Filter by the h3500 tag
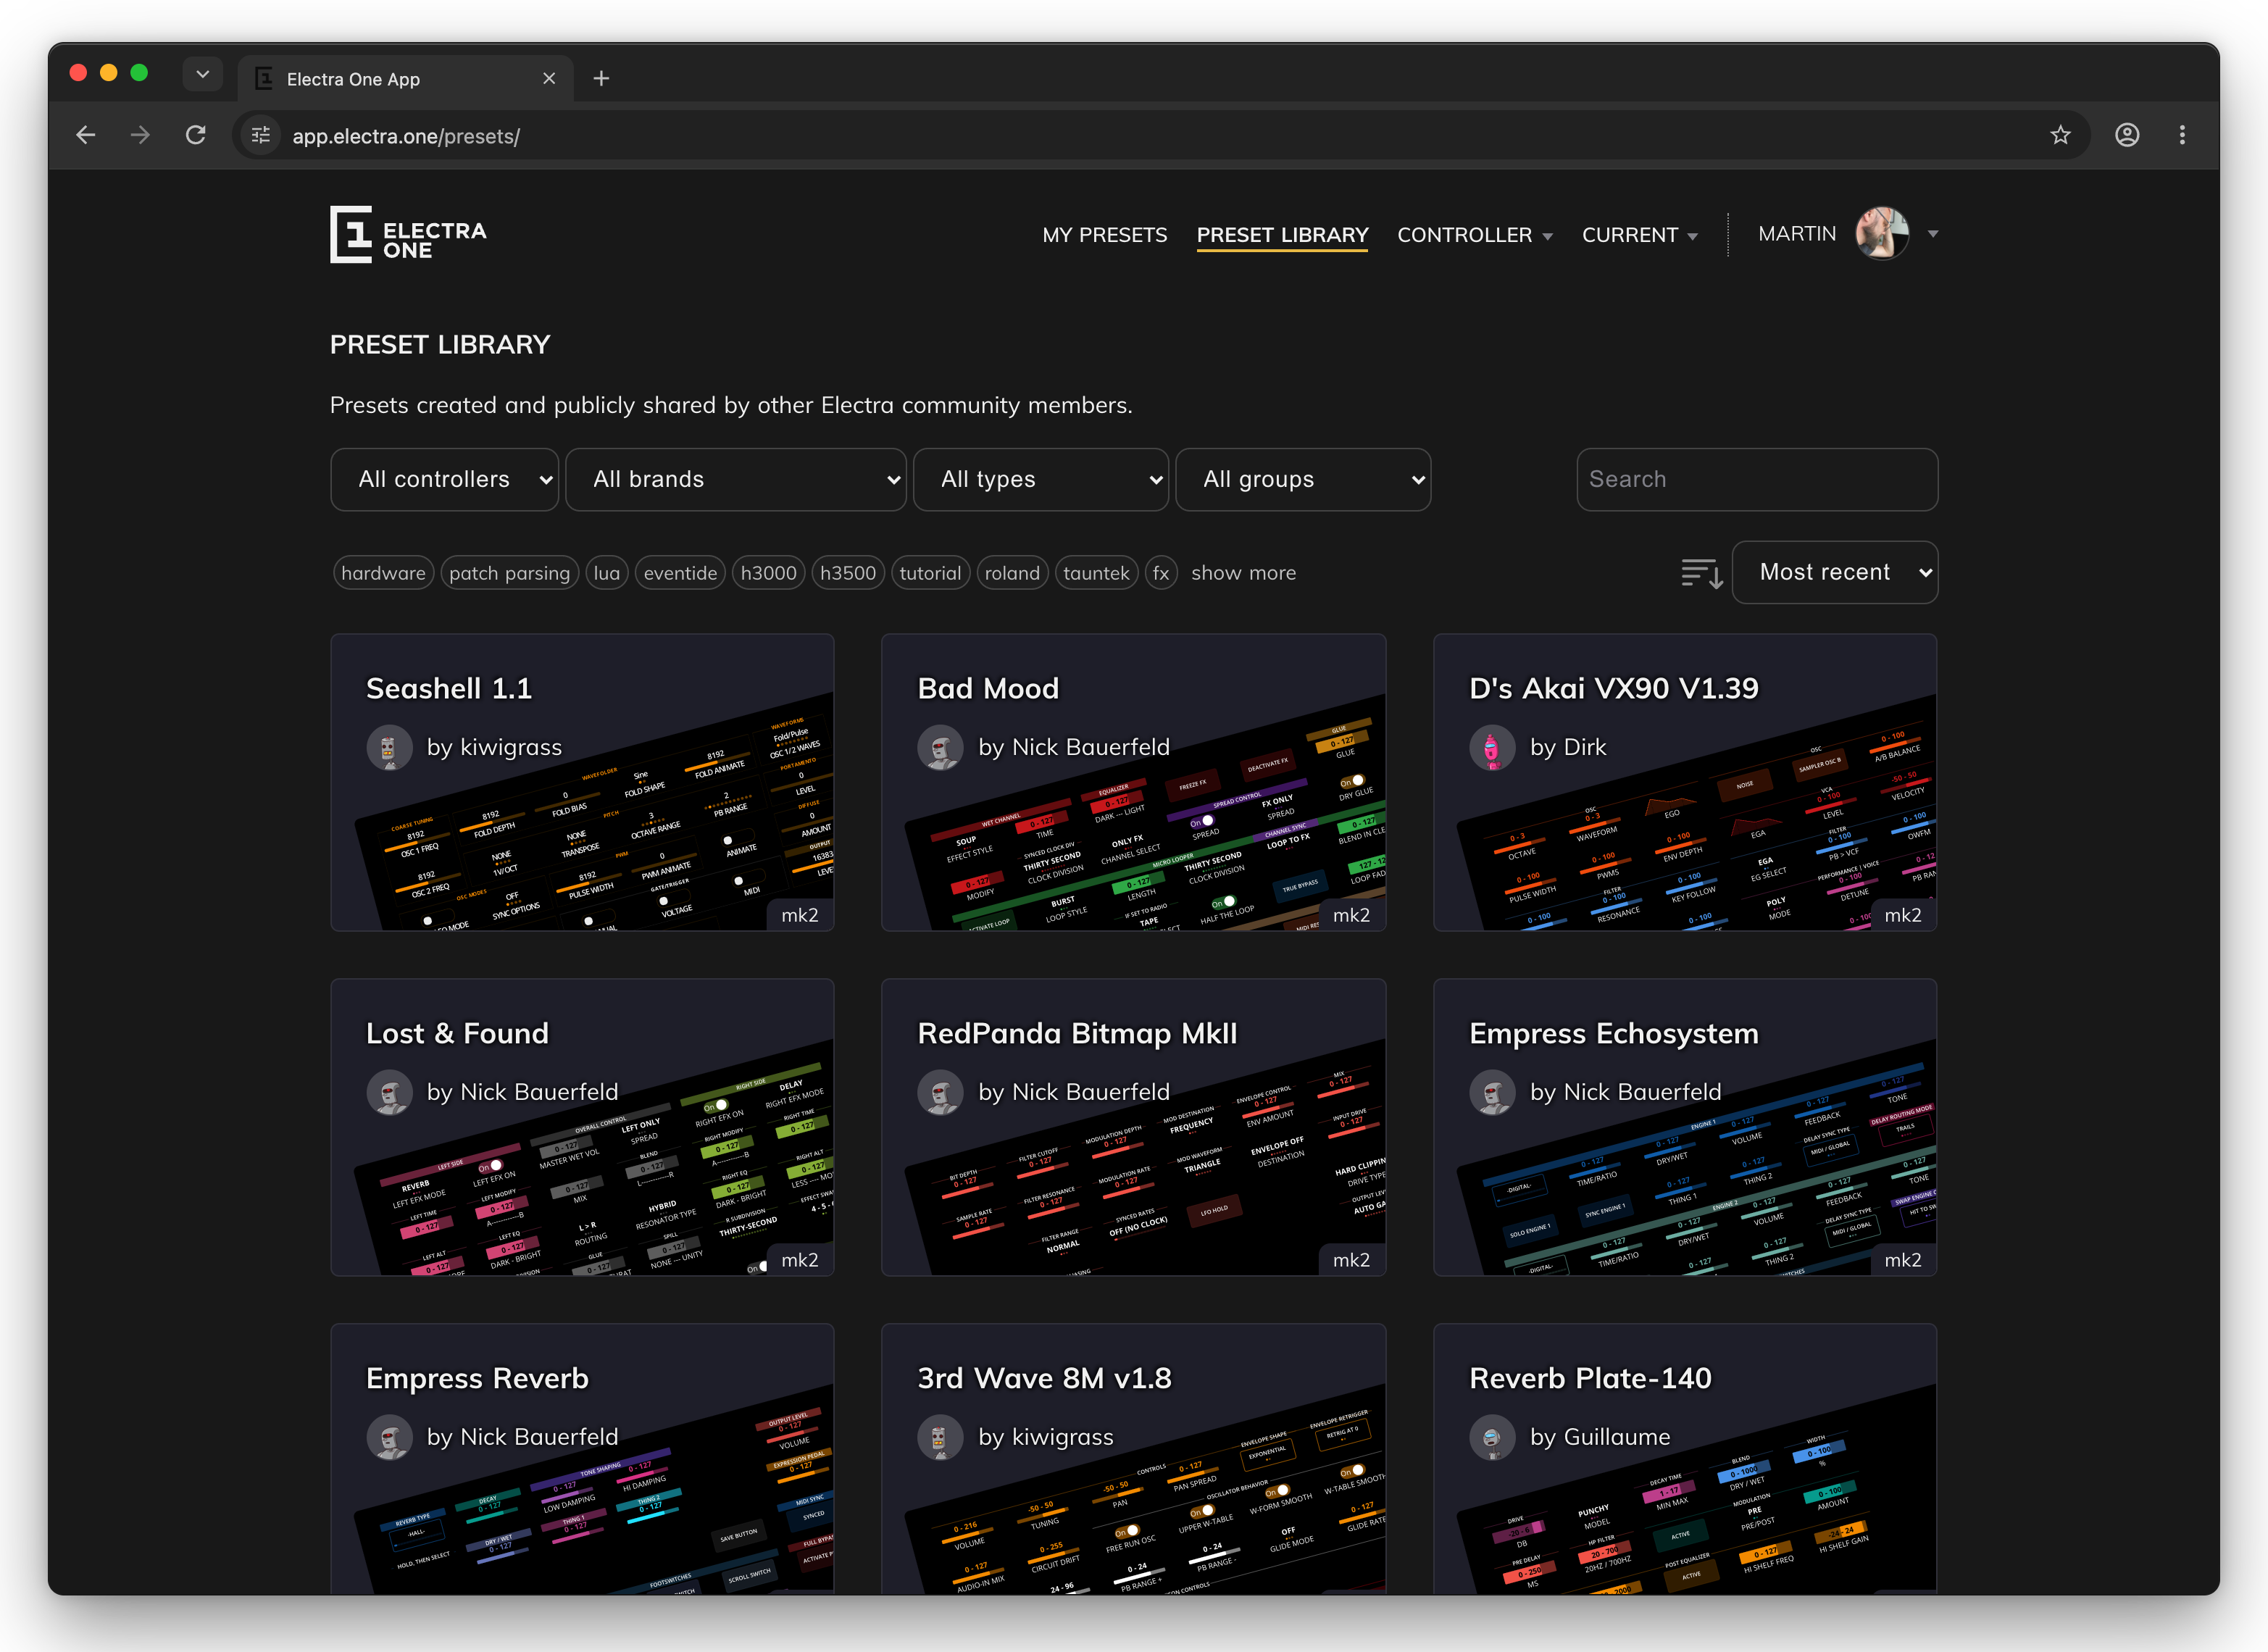Viewport: 2268px width, 1652px height. (x=847, y=573)
